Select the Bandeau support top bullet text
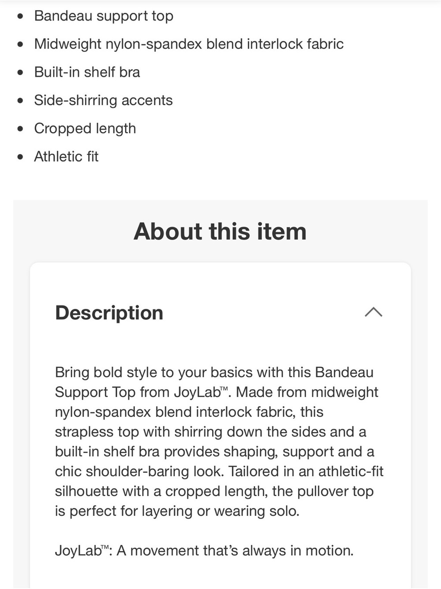The height and width of the screenshot is (589, 441). click(104, 16)
